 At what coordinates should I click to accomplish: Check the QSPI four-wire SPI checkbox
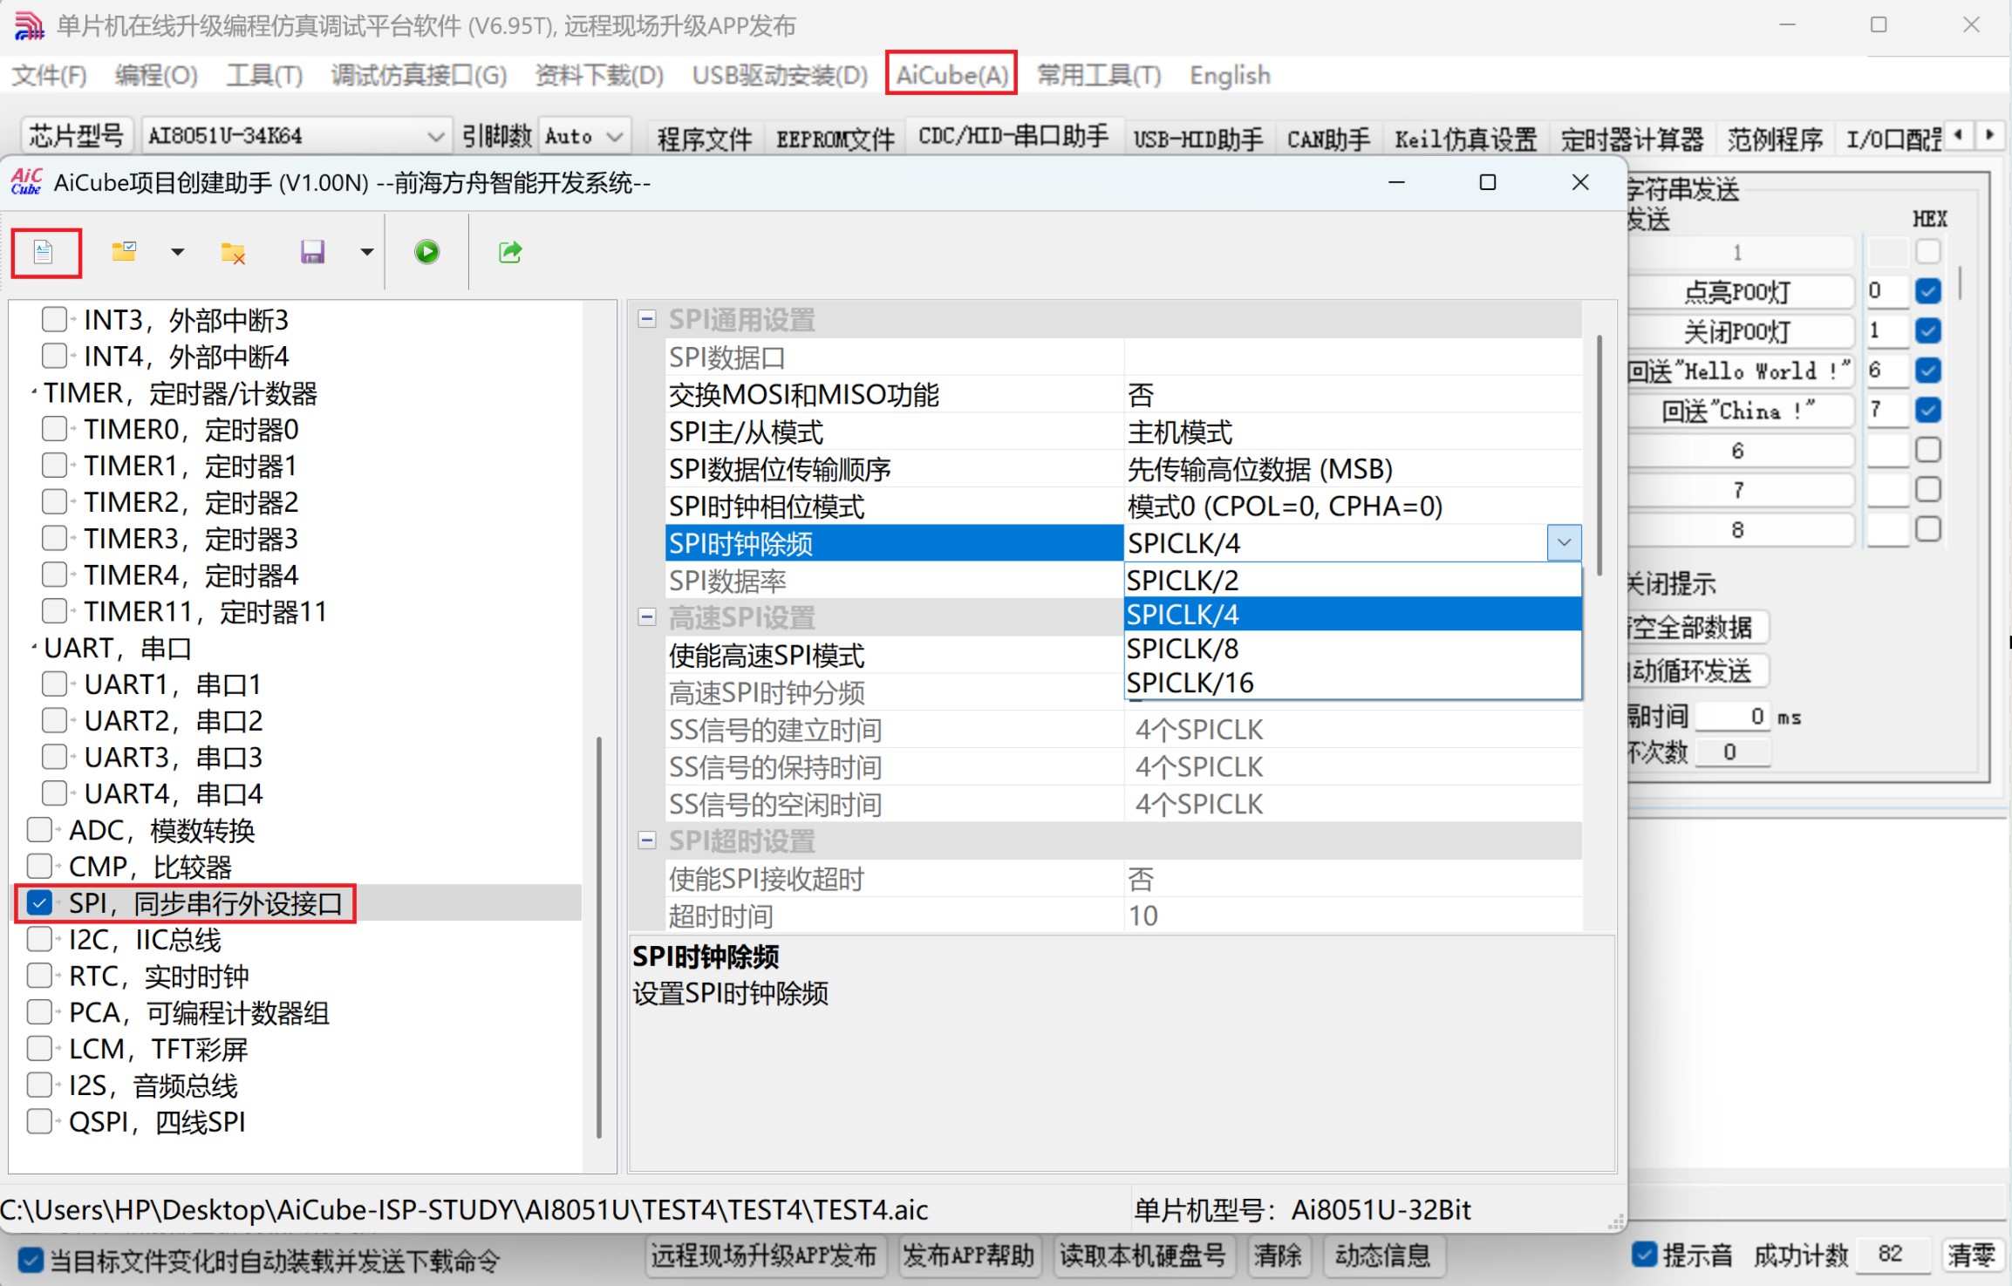[39, 1121]
